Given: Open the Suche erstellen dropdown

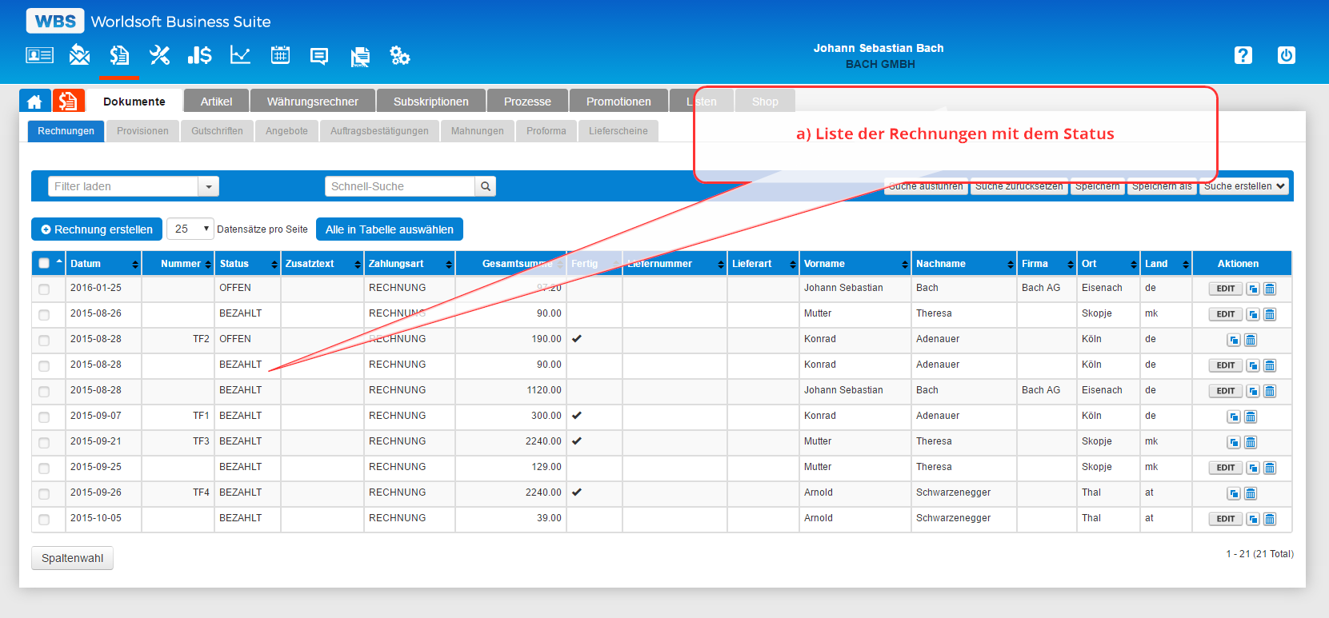Looking at the screenshot, I should (1244, 186).
